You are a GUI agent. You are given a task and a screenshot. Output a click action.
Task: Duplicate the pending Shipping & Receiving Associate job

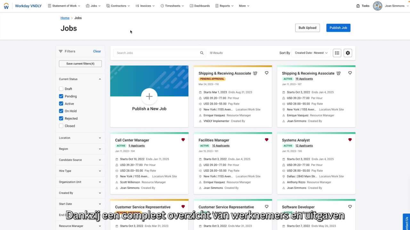click(255, 73)
